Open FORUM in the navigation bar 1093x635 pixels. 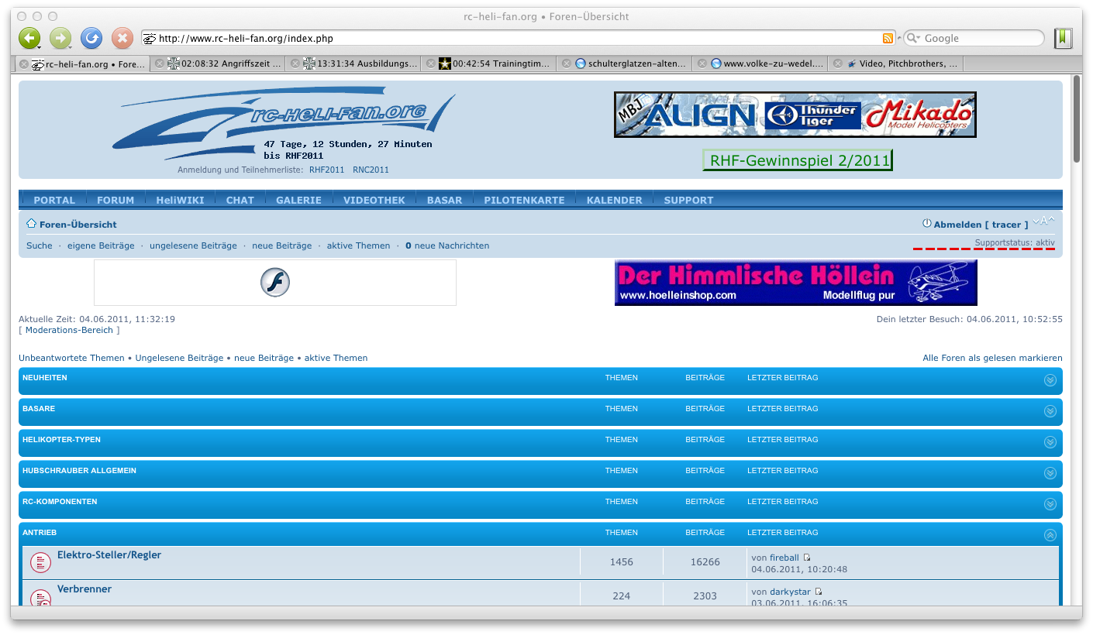click(x=116, y=200)
